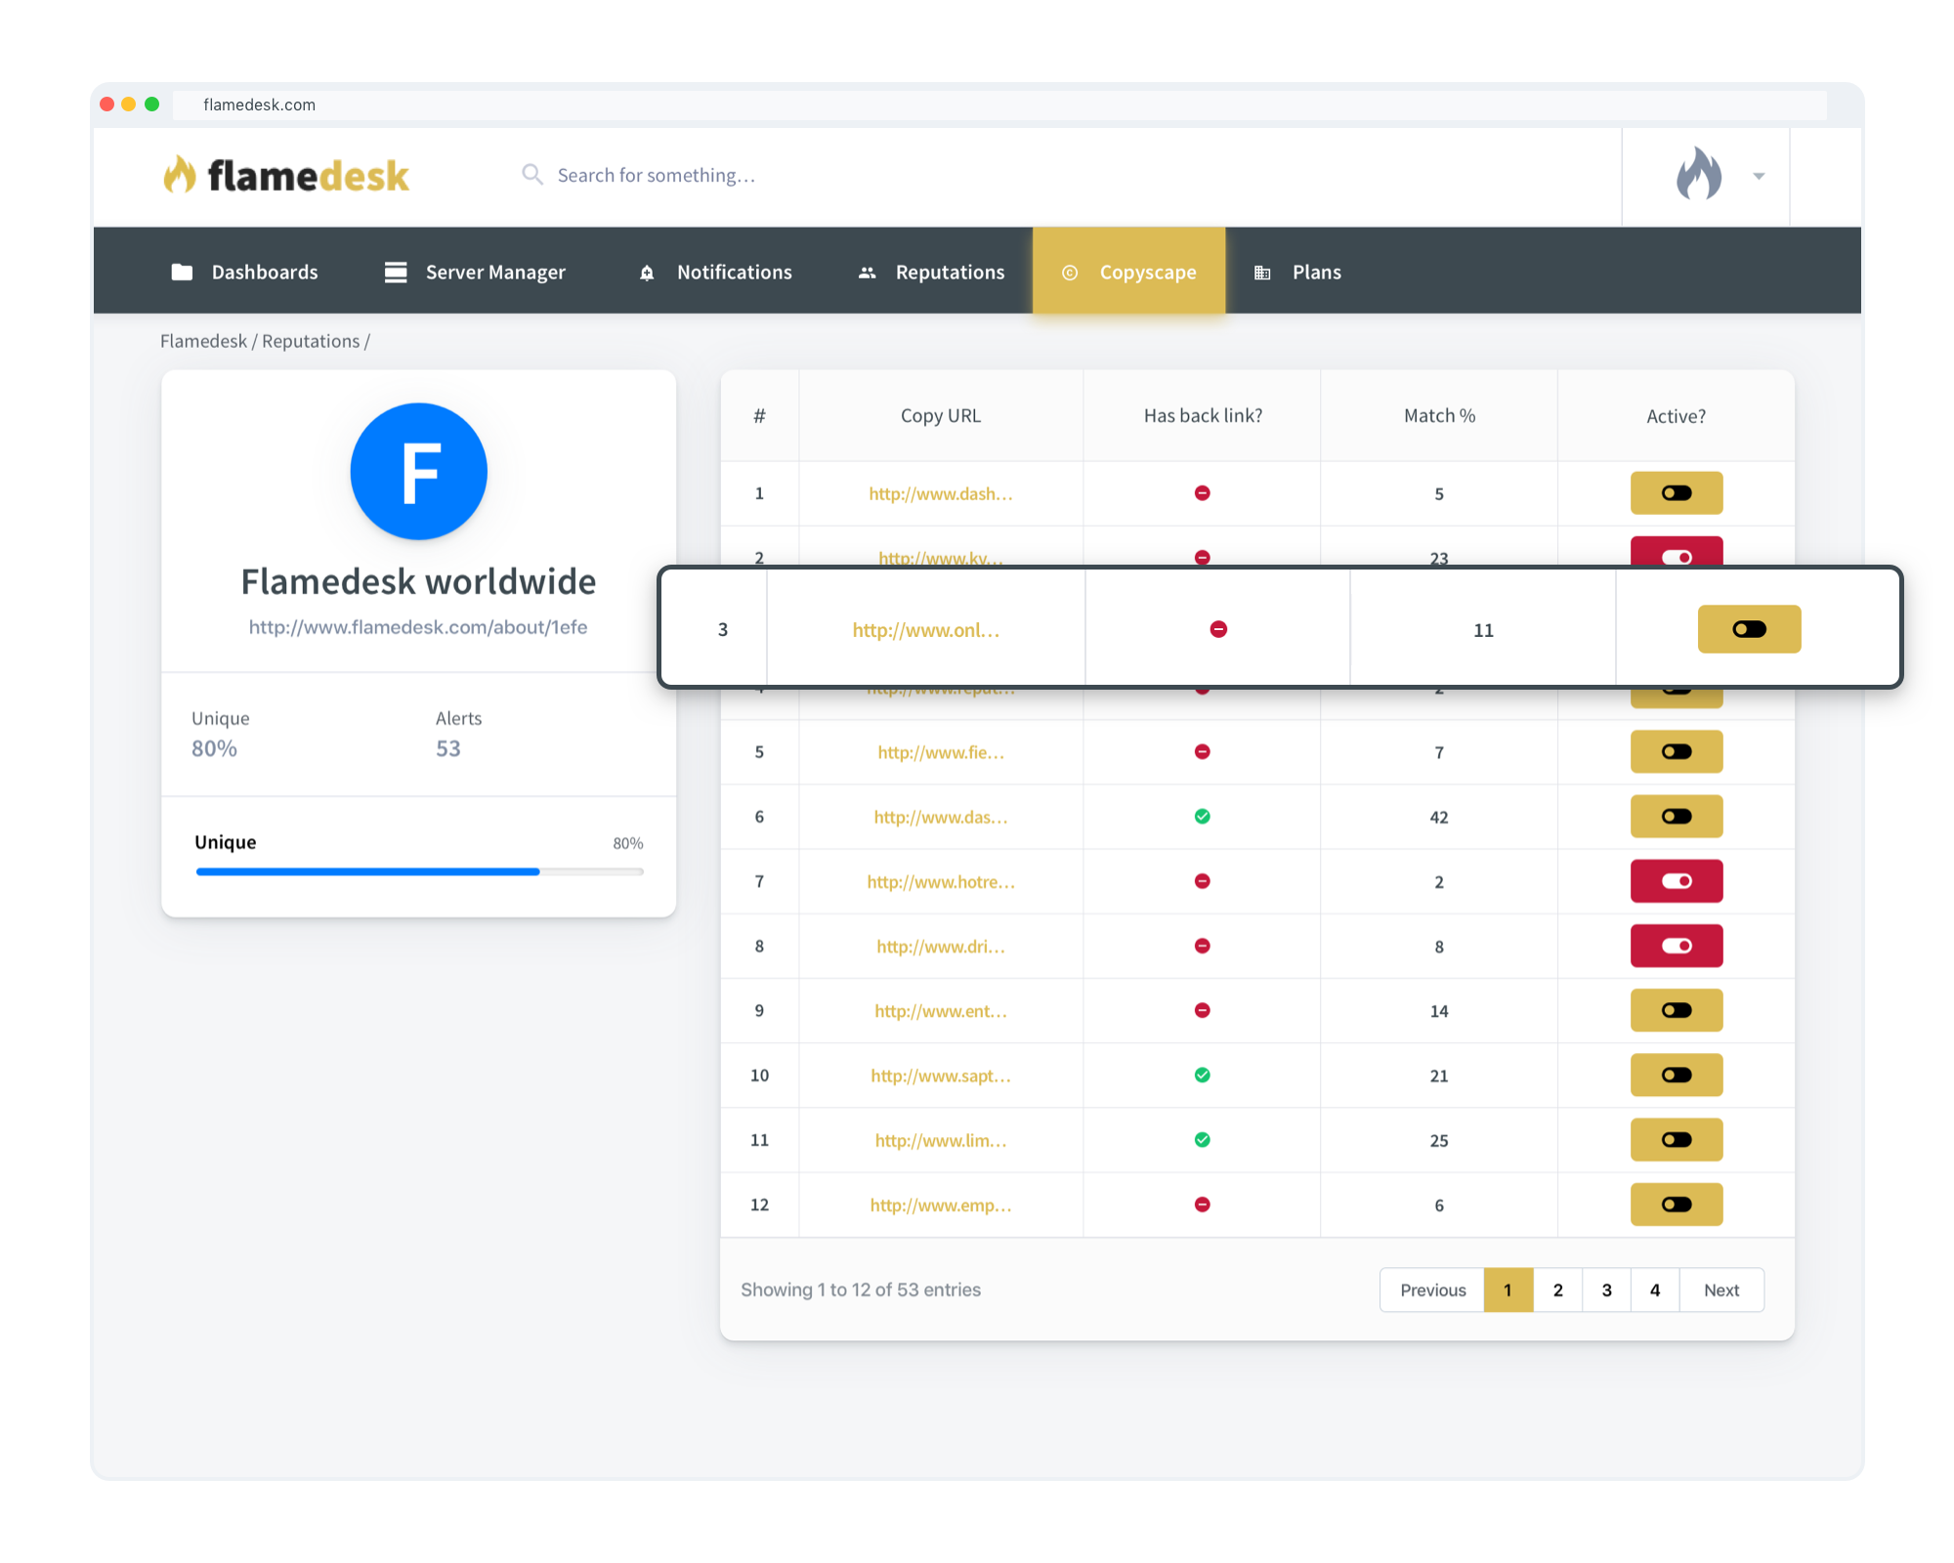Toggle red Active switch for row 7
The width and height of the screenshot is (1954, 1563).
coord(1677,881)
